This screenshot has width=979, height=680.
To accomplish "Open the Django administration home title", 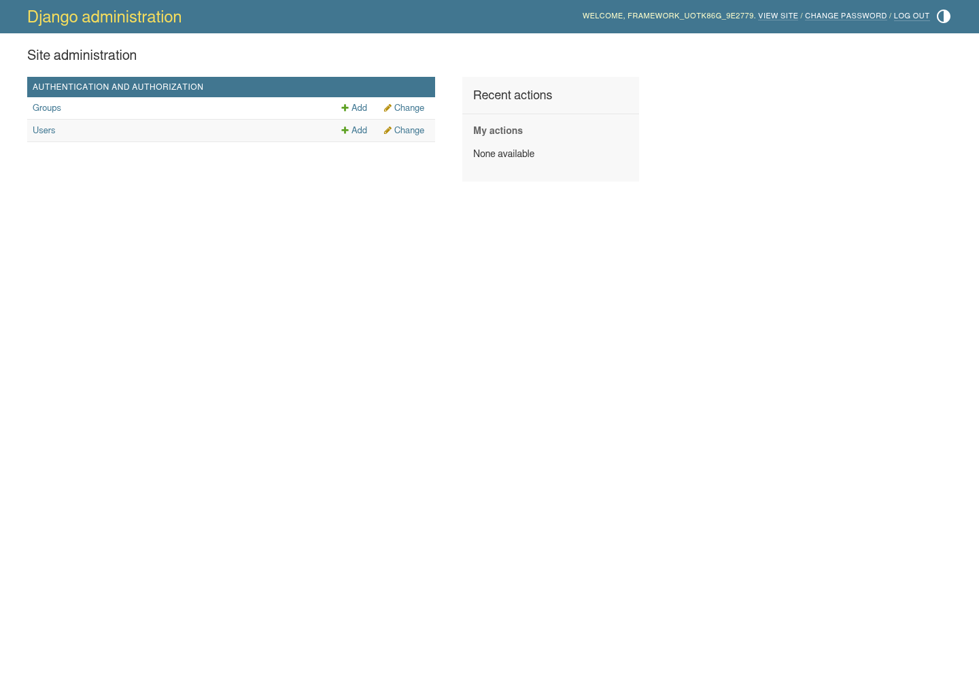I will (105, 17).
